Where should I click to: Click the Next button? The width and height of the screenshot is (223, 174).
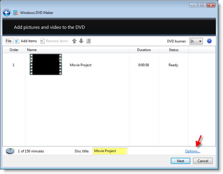[x=180, y=161]
